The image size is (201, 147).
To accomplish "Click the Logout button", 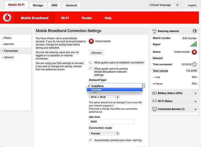I will click(x=192, y=5).
